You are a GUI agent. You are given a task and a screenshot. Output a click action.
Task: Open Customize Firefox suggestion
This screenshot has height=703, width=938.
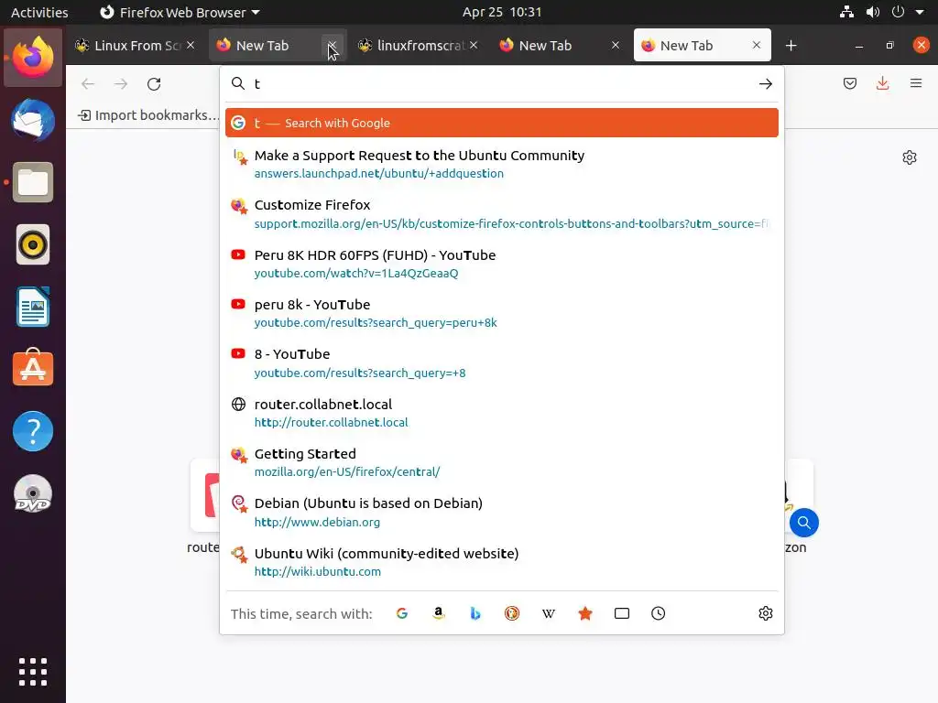(x=502, y=214)
